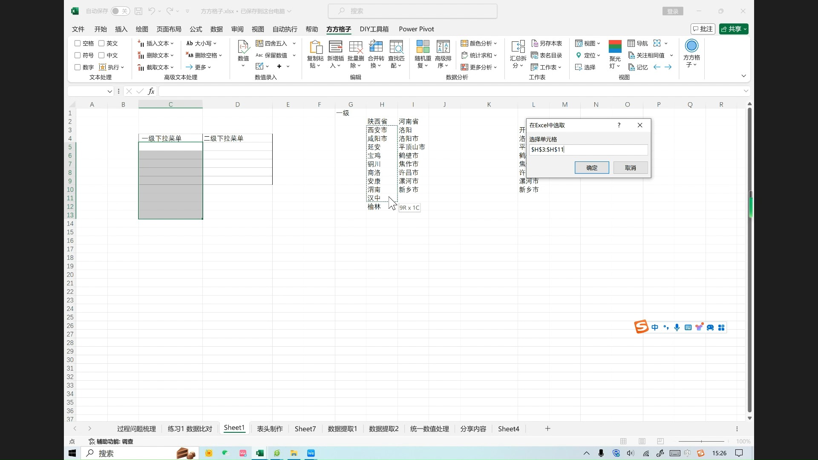Tick the 数字 checkbox
818x460 pixels.
click(x=78, y=67)
